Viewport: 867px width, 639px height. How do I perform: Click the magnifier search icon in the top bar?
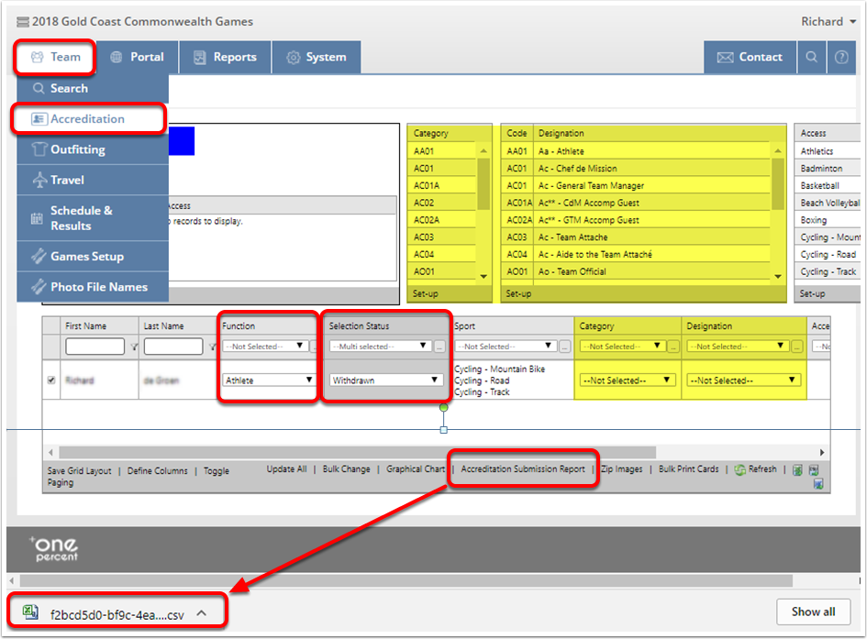(811, 57)
